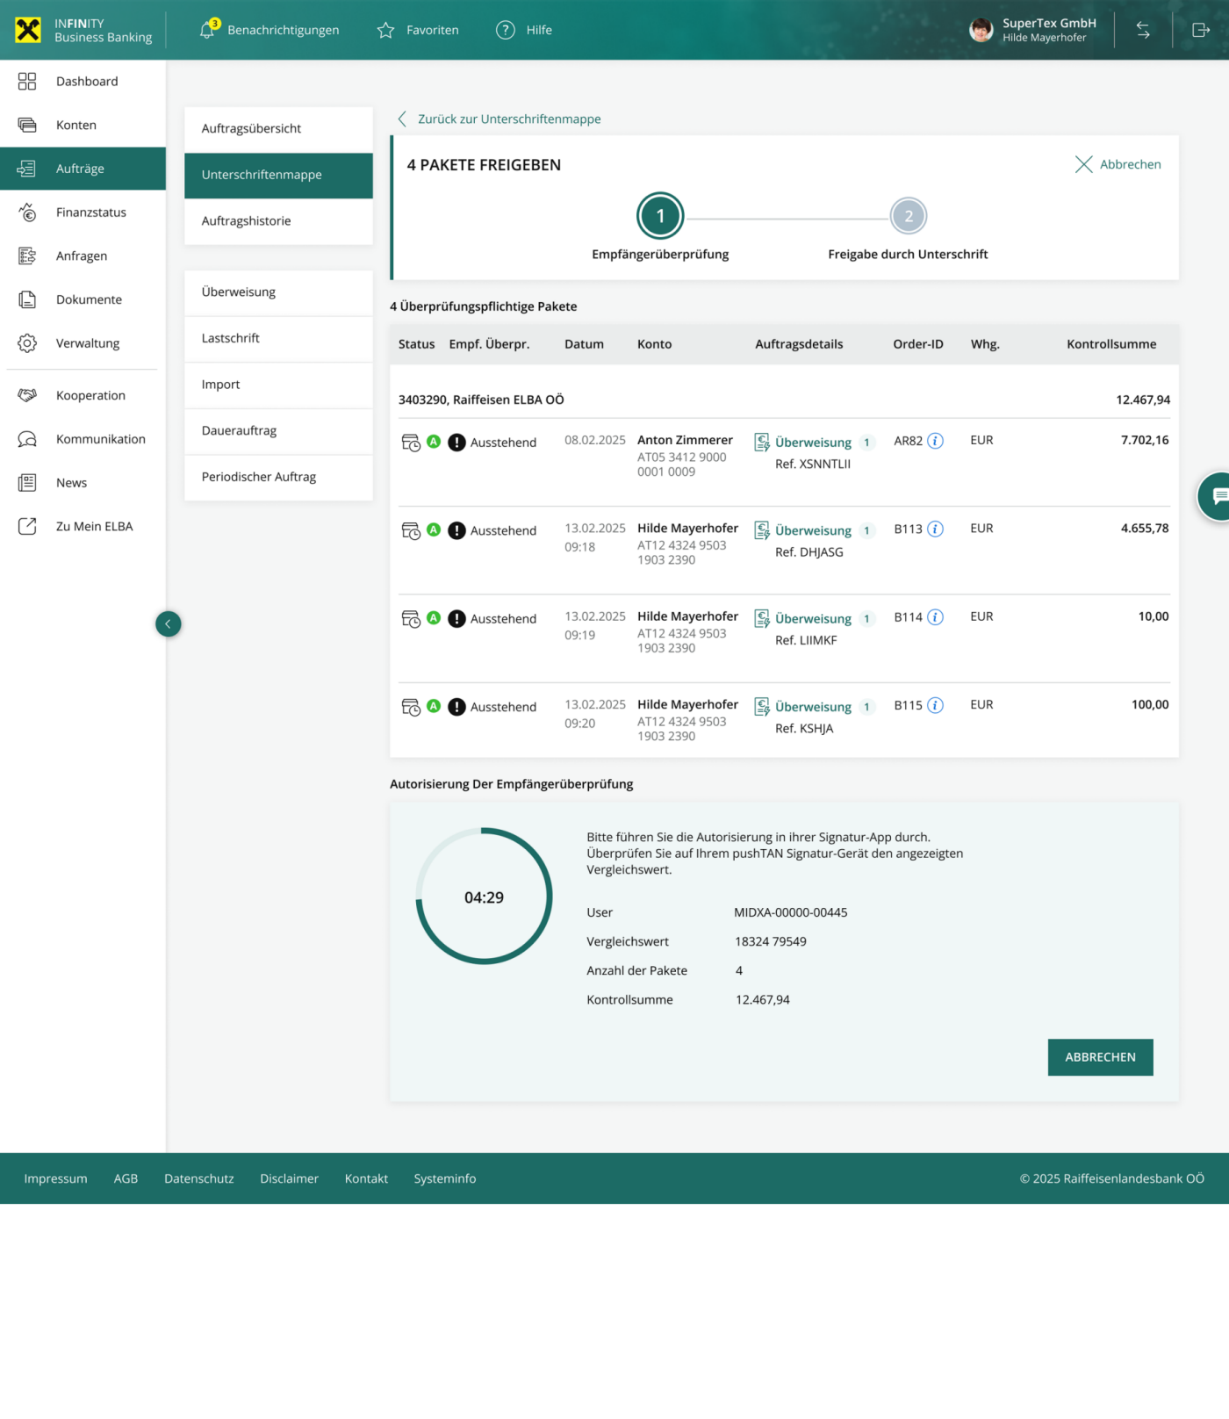Click the Datenschutz footer link
Image resolution: width=1229 pixels, height=1419 pixels.
coord(198,1178)
